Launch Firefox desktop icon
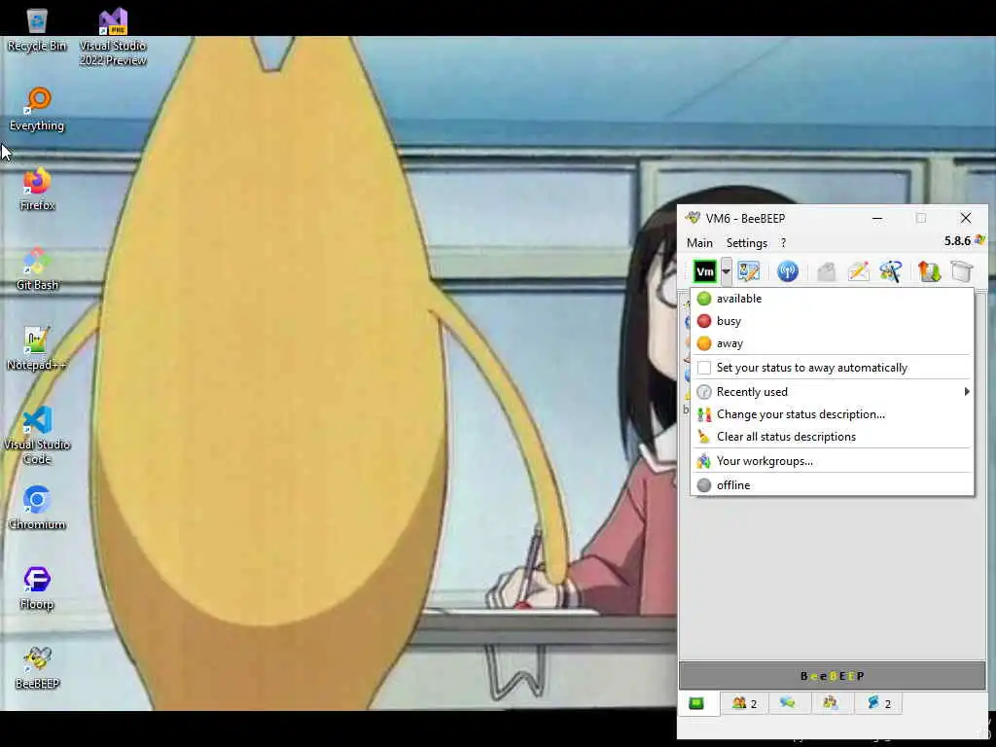This screenshot has height=747, width=996. click(x=37, y=190)
